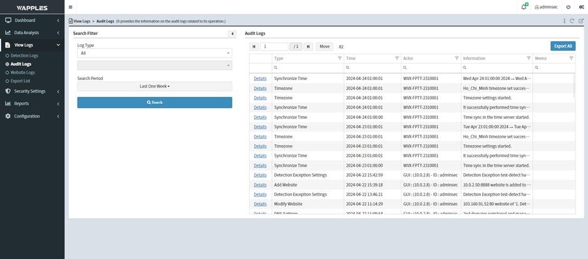Open the filter icon on Type column
The width and height of the screenshot is (588, 259).
340,58
